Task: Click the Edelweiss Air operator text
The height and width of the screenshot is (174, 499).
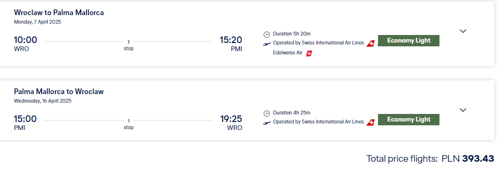Action: tap(288, 53)
